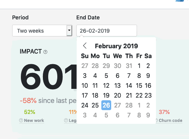189x139 pixels.
Task: Pick greyed March 9 in last row
Action: 148,115
